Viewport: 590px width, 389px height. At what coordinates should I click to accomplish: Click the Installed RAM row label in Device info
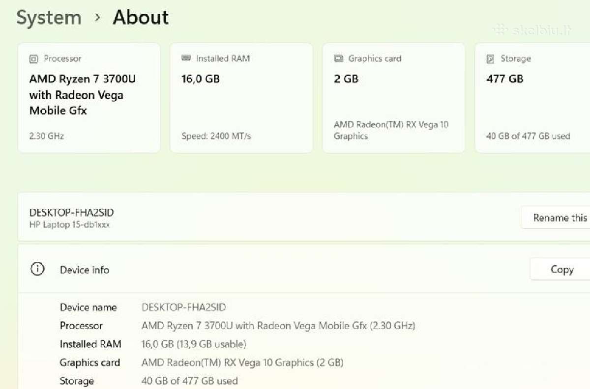[90, 344]
